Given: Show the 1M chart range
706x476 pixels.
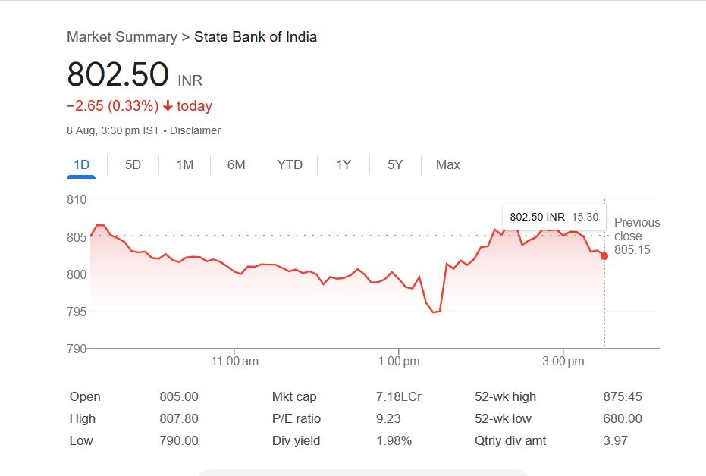Looking at the screenshot, I should (x=185, y=164).
